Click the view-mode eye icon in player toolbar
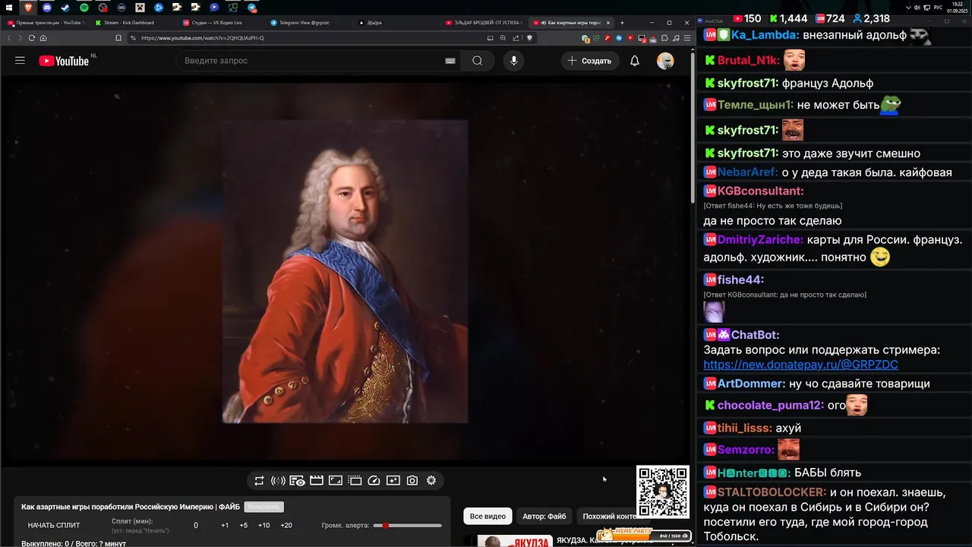The width and height of the screenshot is (972, 547). [x=297, y=480]
